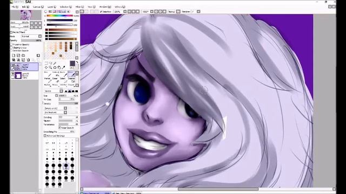This screenshot has width=346, height=194.
Task: Select the rotate view tool
Action: pyautogui.click(x=55, y=67)
